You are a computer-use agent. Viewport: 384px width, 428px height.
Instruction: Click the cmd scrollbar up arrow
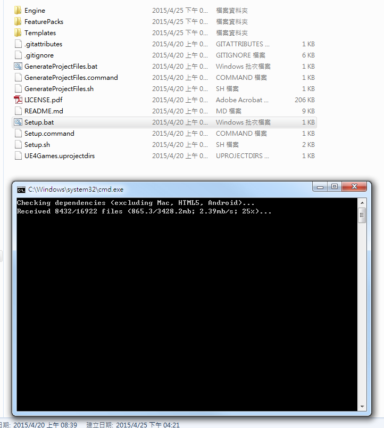[362, 203]
